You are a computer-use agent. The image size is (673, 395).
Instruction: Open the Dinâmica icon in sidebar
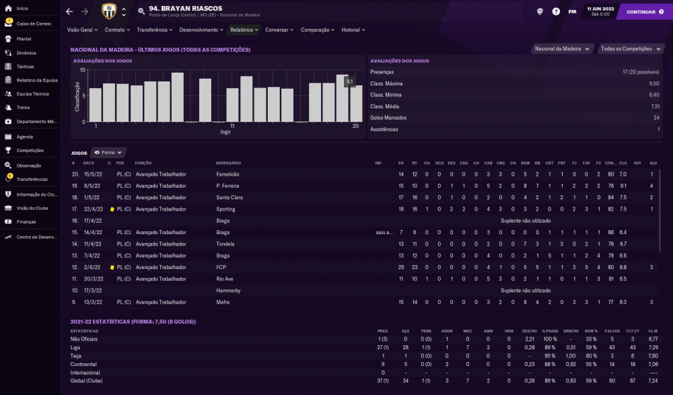click(x=8, y=52)
